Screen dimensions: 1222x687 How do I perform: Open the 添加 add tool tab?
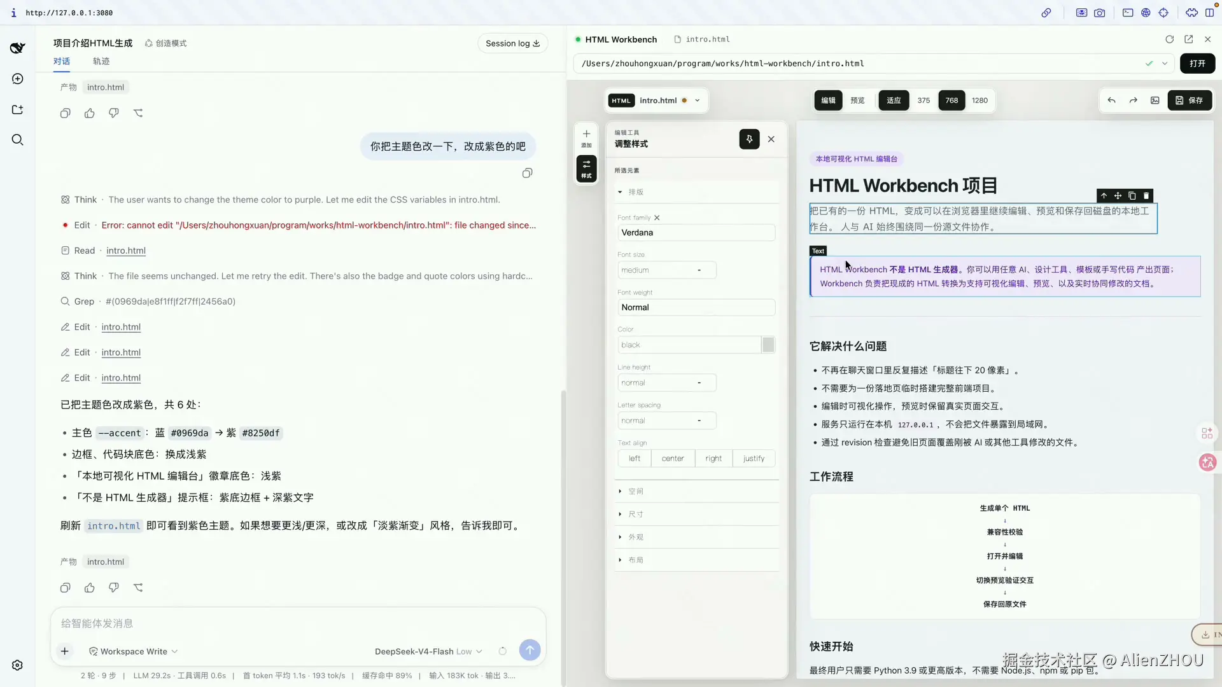pos(586,139)
